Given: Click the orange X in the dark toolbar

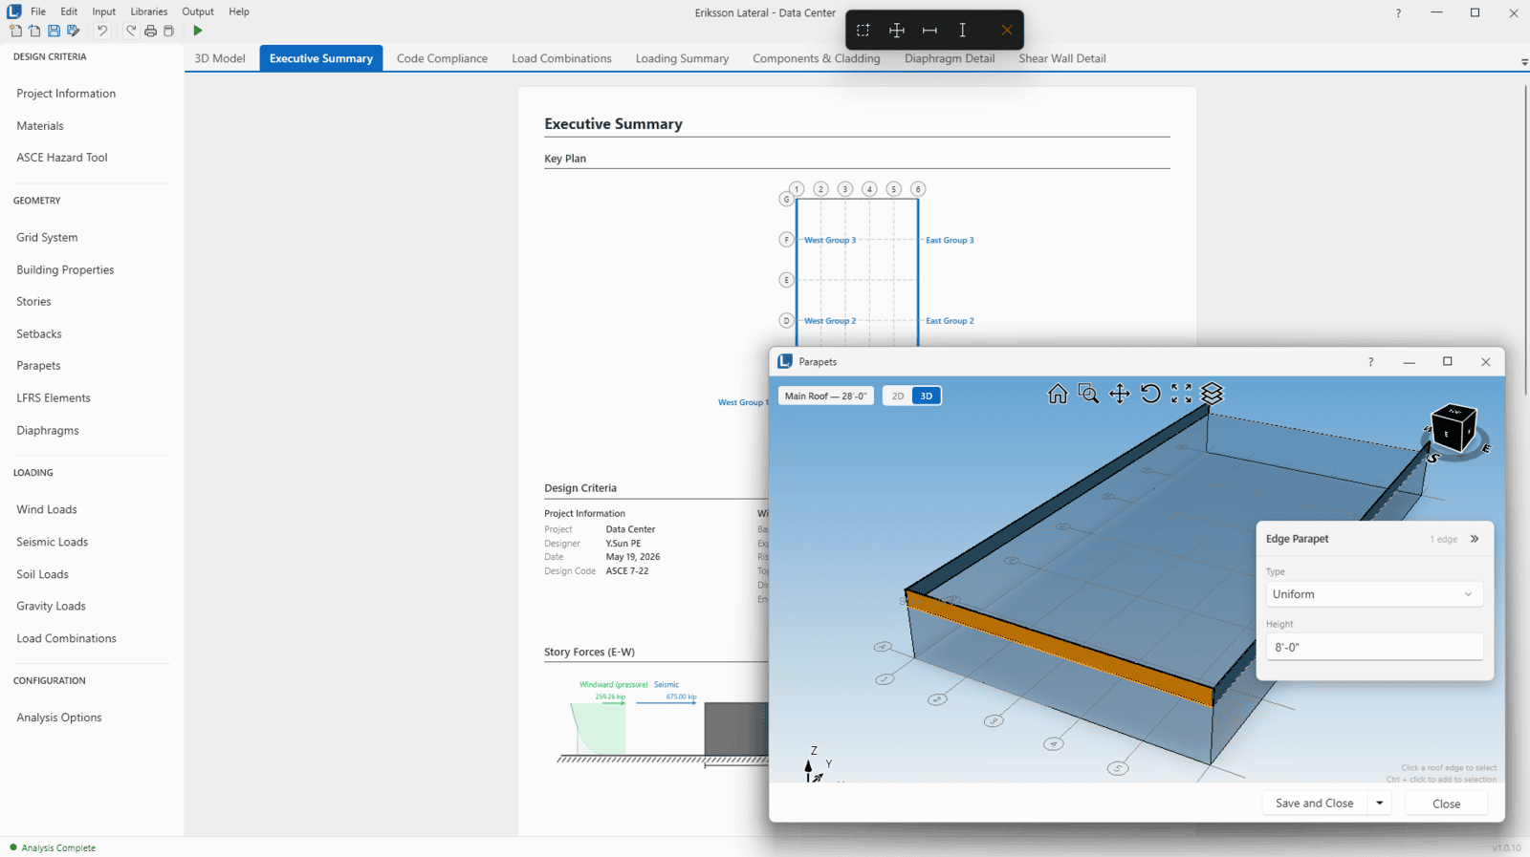Looking at the screenshot, I should coord(1007,31).
